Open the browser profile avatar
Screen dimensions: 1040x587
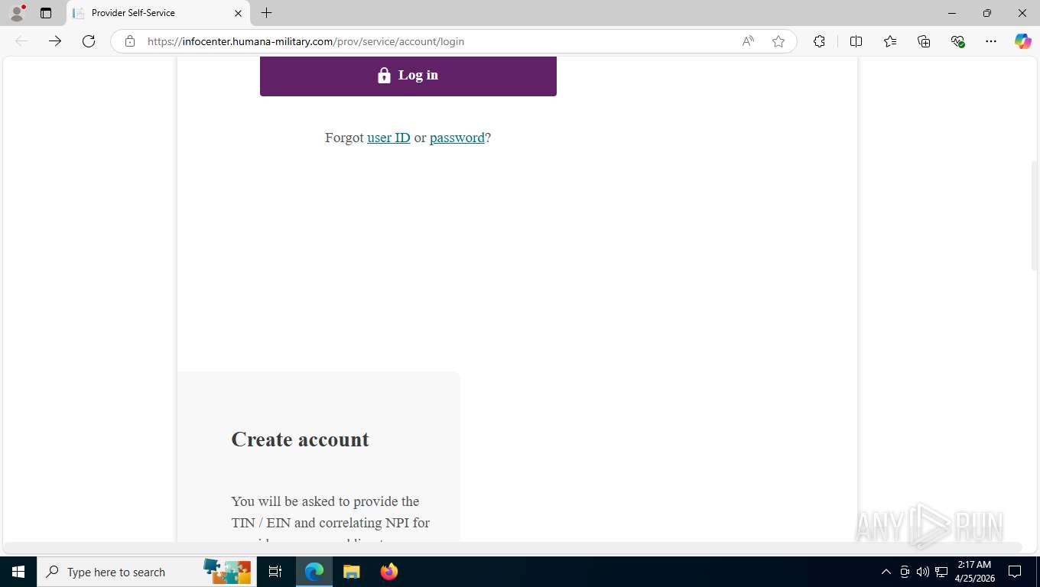(17, 13)
